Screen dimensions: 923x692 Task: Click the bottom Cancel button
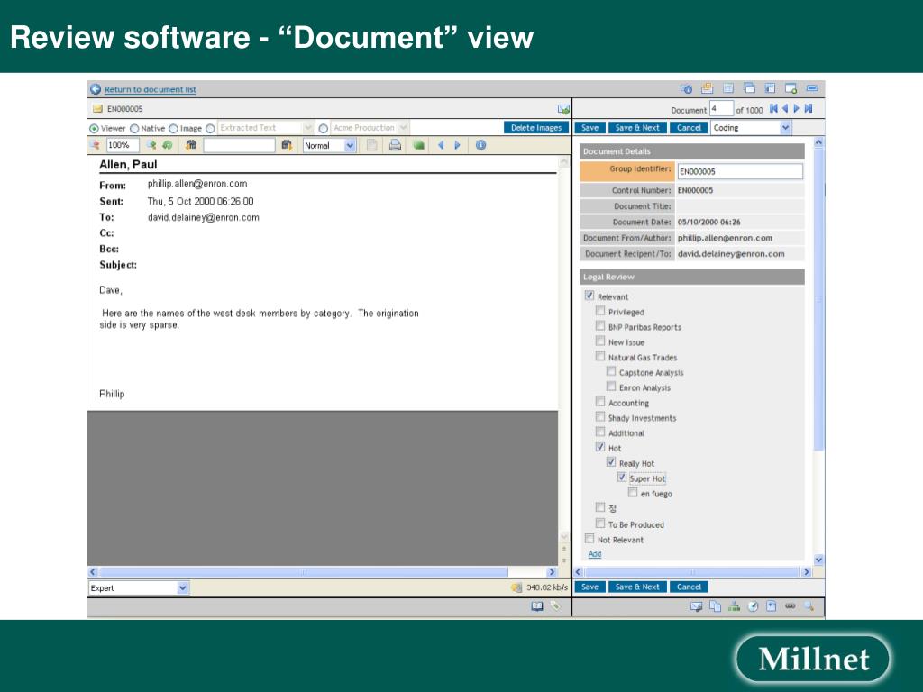pyautogui.click(x=689, y=587)
